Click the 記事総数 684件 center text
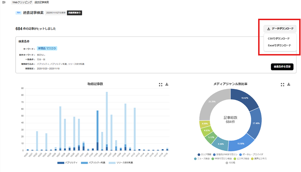 (x=230, y=120)
